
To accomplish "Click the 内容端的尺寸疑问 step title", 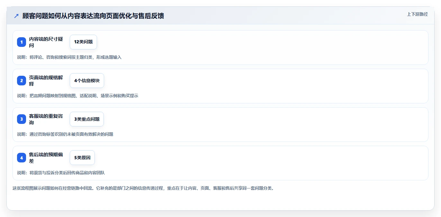I will pos(46,42).
